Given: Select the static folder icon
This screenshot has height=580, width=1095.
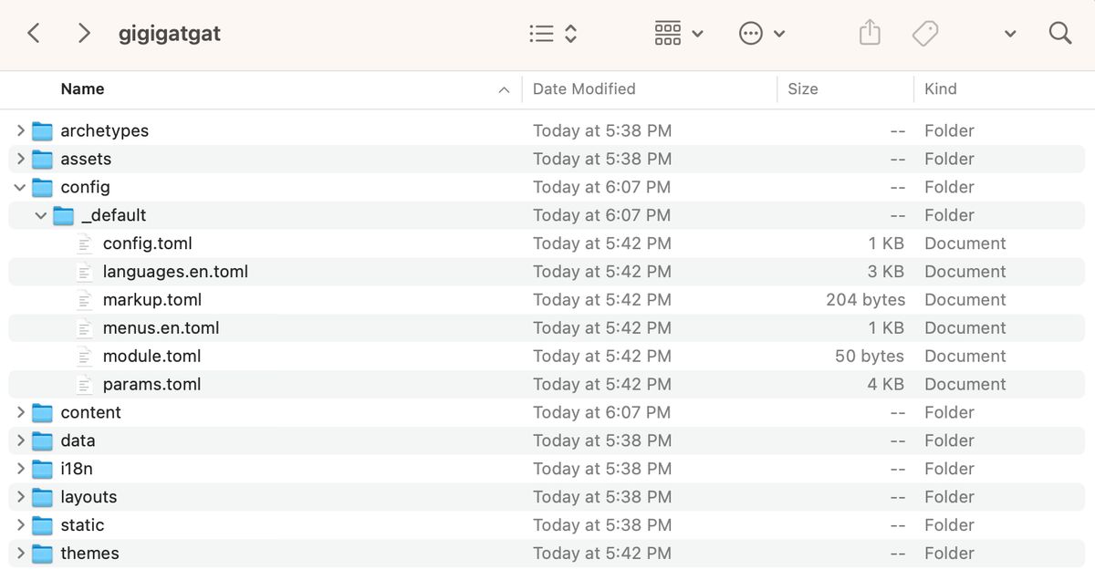Looking at the screenshot, I should 42,526.
